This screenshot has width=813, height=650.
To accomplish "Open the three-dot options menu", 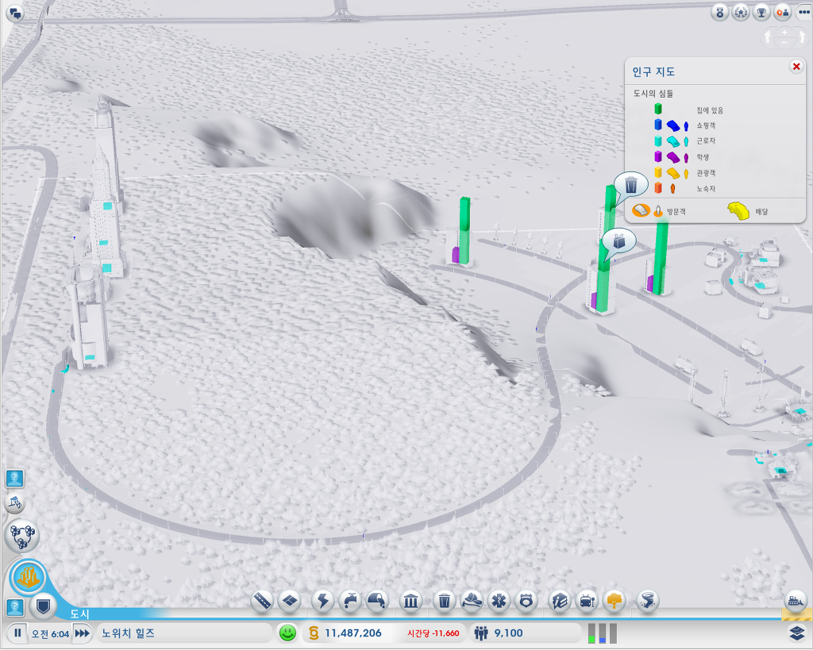I will click(803, 13).
